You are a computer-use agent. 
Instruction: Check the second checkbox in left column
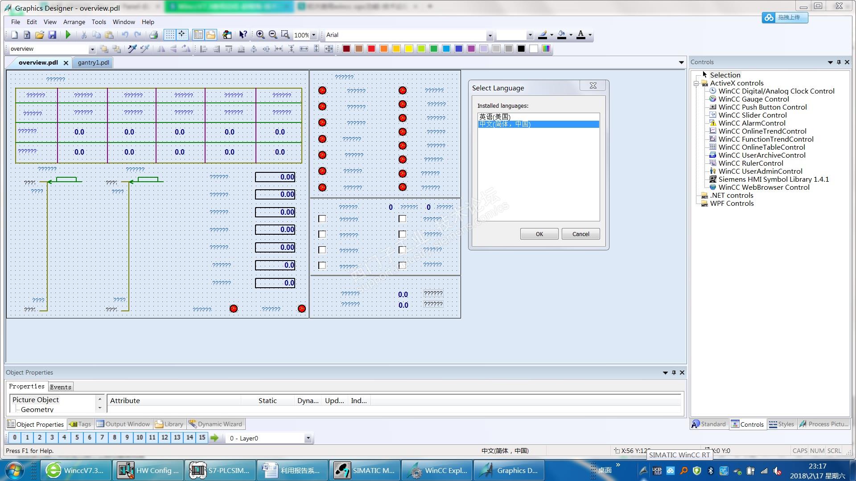coord(322,234)
